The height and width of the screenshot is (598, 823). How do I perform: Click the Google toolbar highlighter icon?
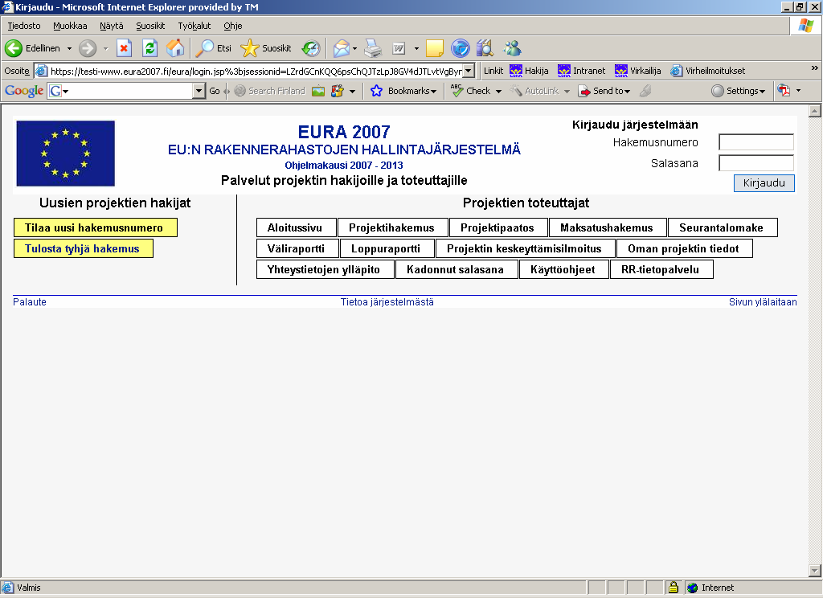[x=645, y=91]
